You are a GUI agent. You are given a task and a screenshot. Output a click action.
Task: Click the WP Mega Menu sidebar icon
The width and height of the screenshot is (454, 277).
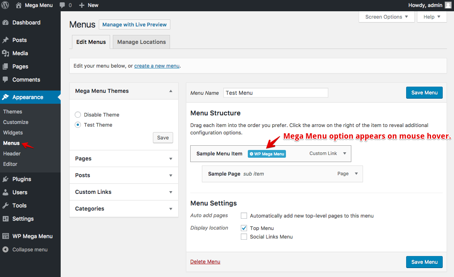(5, 236)
